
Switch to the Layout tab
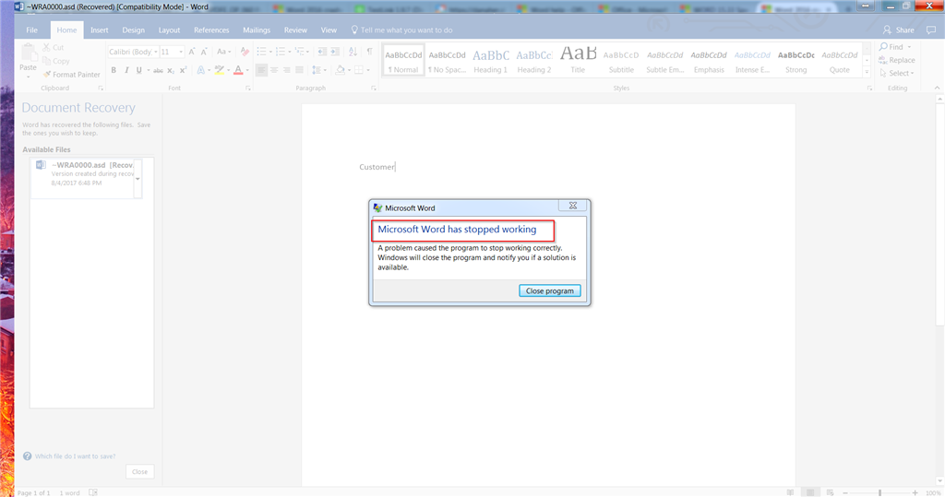(x=170, y=30)
